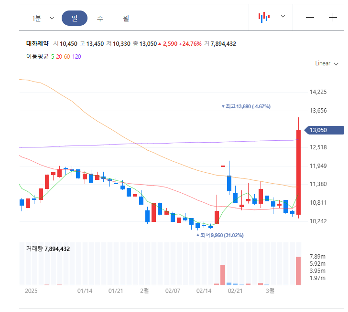Image resolution: width=348 pixels, height=312 pixels.
Task: Click the 10,242 price axis label
Action: pyautogui.click(x=318, y=221)
